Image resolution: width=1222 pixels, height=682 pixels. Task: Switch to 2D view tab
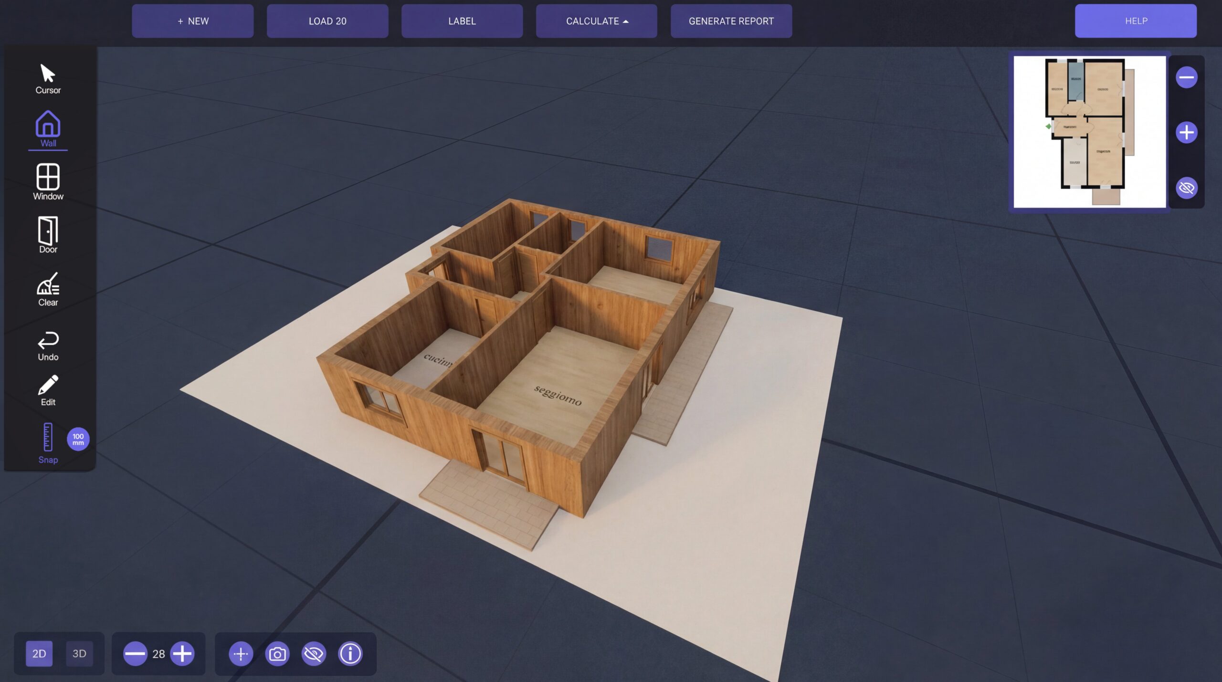[40, 654]
